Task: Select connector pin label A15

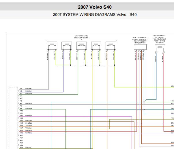Action: pyautogui.click(x=21, y=123)
